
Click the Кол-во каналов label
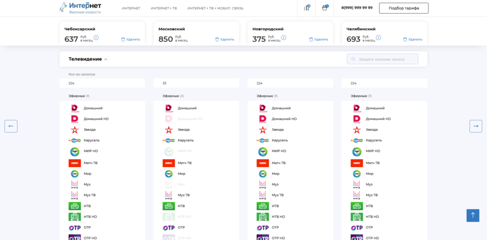pos(82,74)
